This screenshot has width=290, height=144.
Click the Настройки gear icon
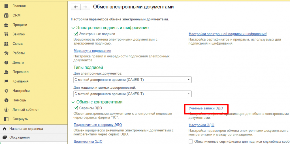tap(6, 91)
